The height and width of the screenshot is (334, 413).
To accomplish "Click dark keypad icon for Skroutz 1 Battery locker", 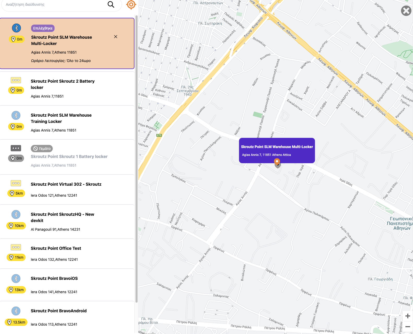I will click(x=16, y=148).
